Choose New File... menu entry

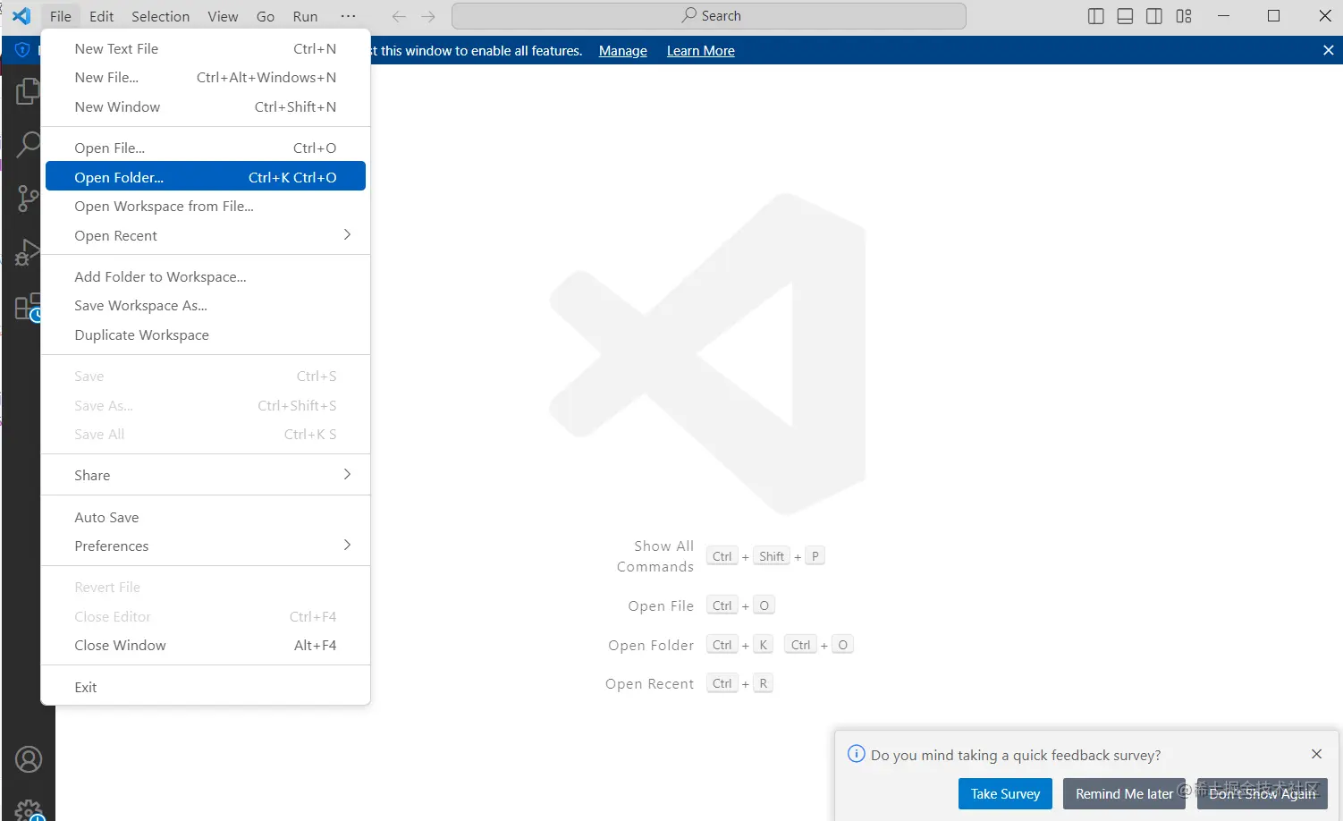click(x=206, y=77)
